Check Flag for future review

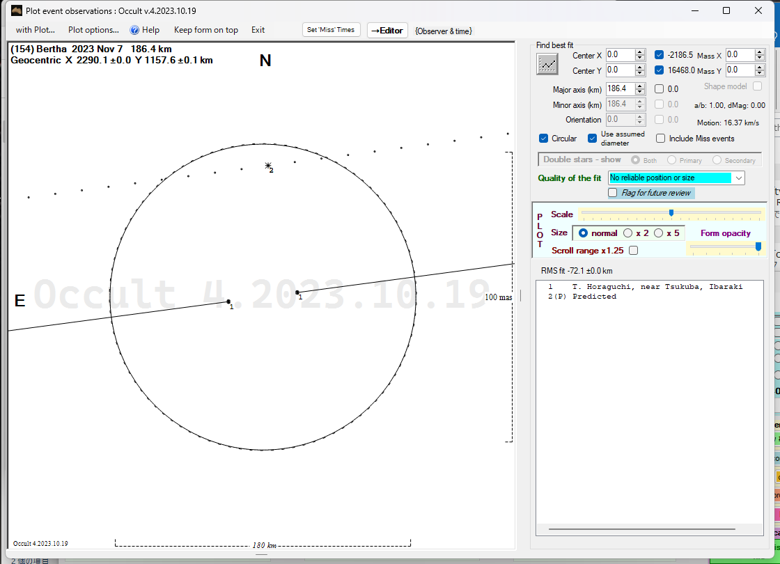click(x=613, y=193)
